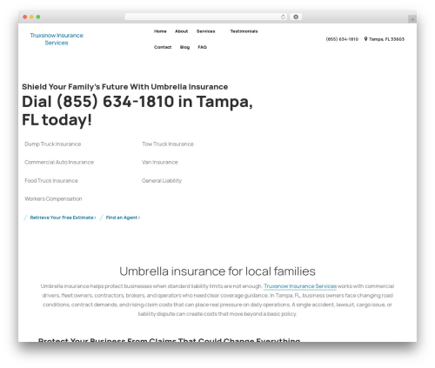Click the extension icon beside address bar
This screenshot has width=435, height=368.
[x=296, y=17]
